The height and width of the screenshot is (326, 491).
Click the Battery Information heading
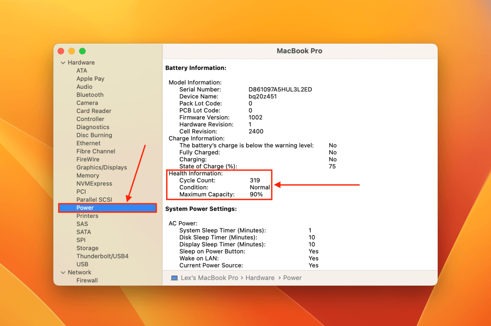196,68
